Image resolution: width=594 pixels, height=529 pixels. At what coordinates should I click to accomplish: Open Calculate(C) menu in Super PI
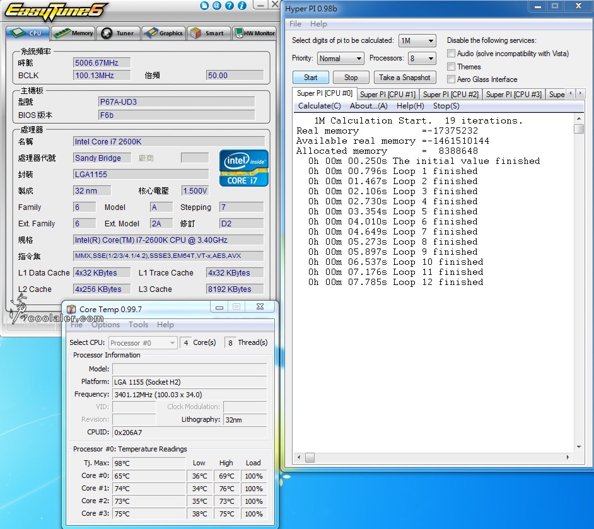[x=319, y=106]
